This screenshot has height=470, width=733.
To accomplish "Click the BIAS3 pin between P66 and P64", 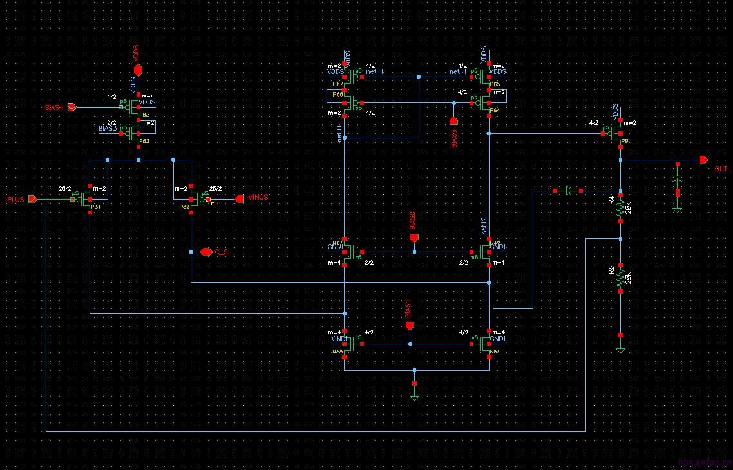I will coord(453,120).
